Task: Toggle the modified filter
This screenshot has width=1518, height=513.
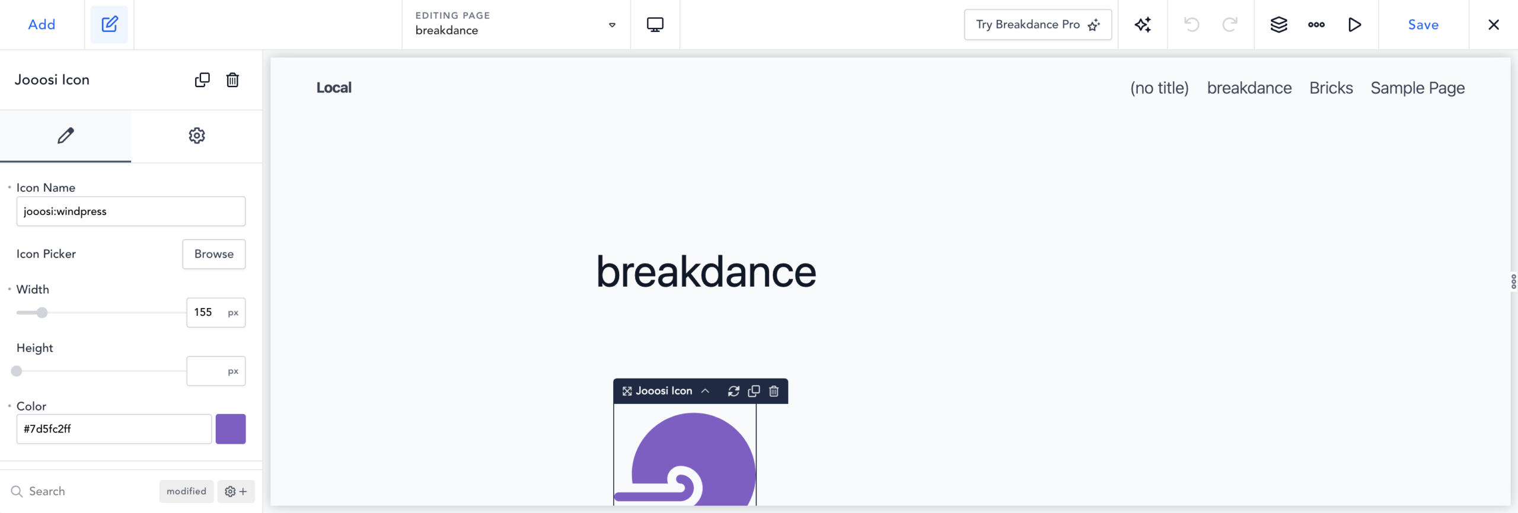Action: point(186,491)
